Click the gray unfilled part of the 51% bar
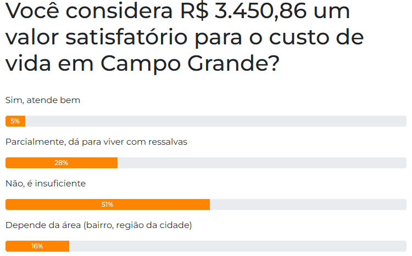The height and width of the screenshot is (256, 412). (308, 204)
